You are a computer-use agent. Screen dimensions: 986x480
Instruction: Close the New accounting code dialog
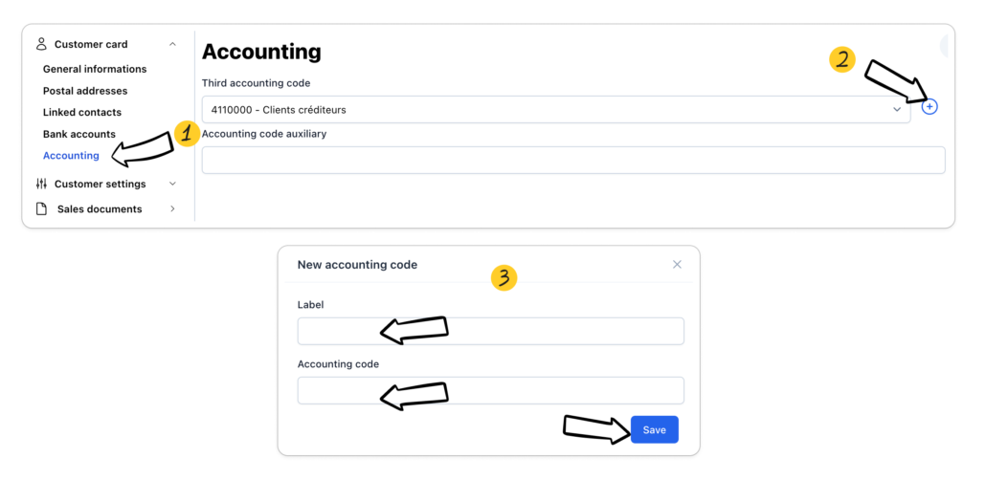click(x=677, y=265)
